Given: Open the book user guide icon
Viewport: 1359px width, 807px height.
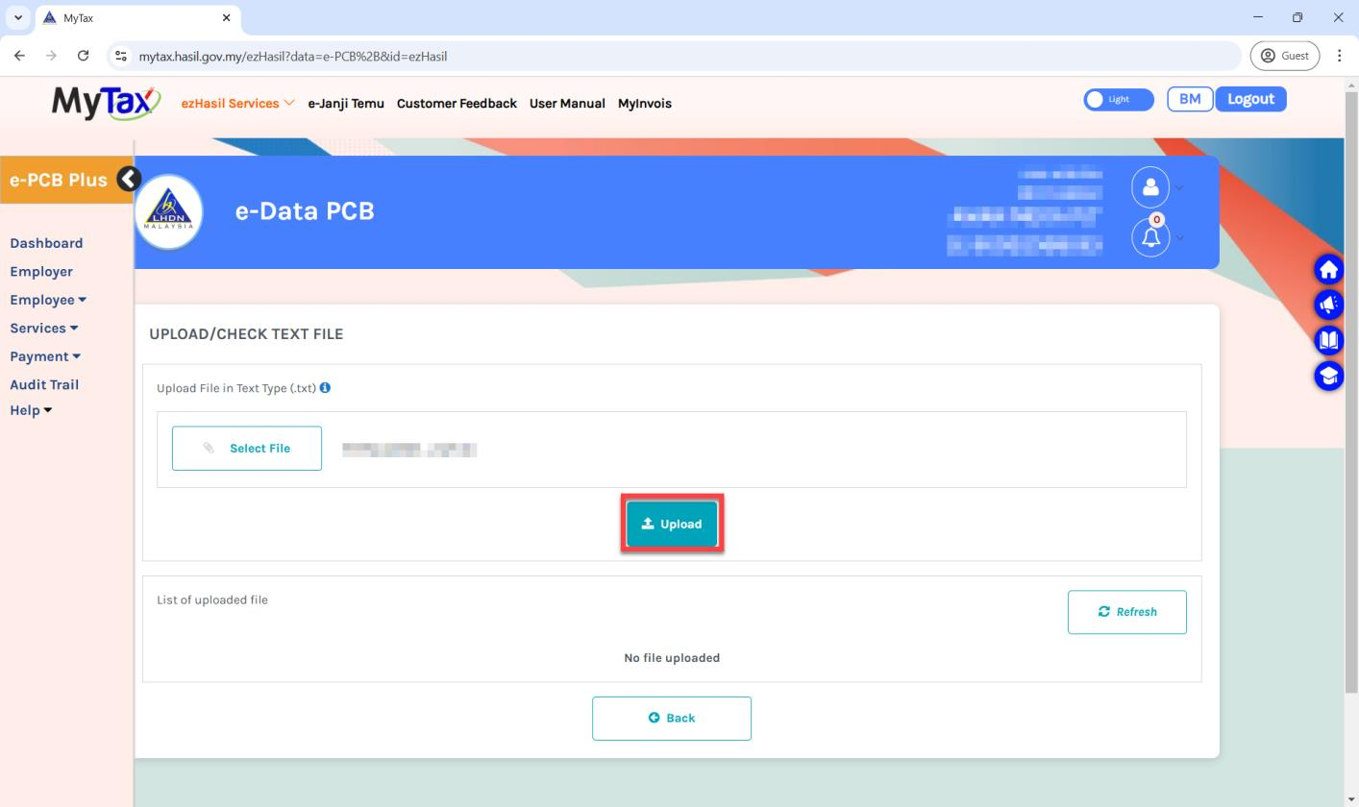Looking at the screenshot, I should click(x=1328, y=340).
